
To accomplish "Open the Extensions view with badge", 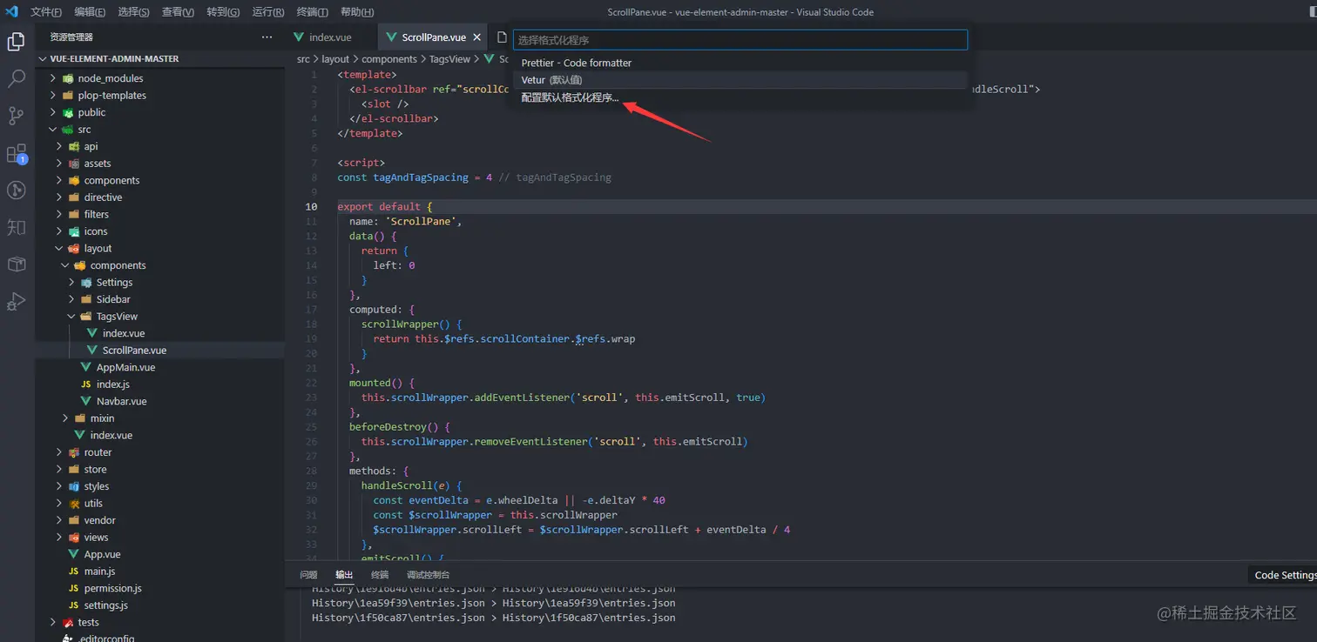I will click(x=17, y=154).
